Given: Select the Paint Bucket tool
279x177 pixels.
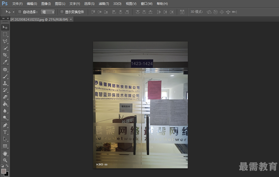Looking at the screenshot, I should coord(5,104).
